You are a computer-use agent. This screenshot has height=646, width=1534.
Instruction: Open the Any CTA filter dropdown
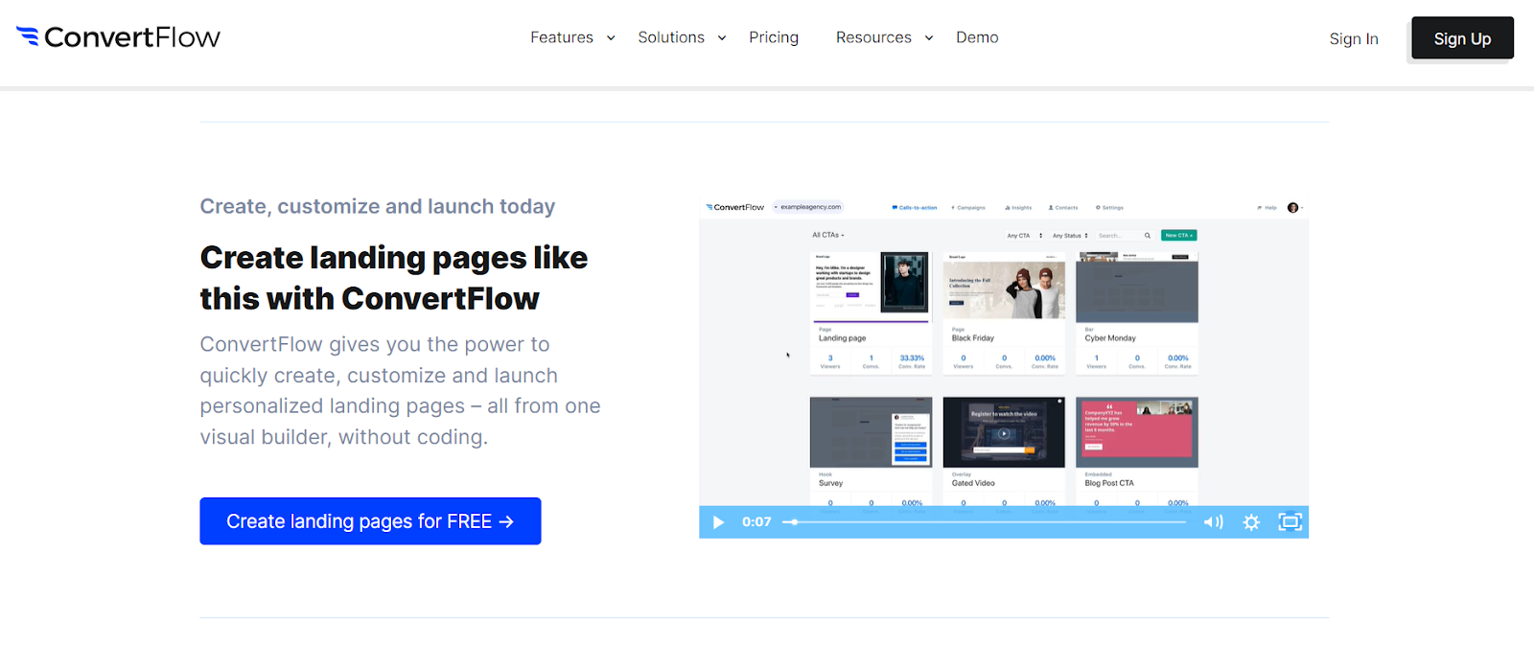tap(1024, 235)
